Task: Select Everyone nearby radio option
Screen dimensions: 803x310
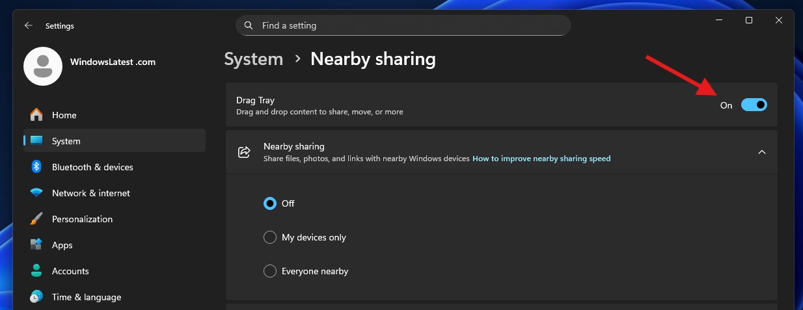Action: coord(270,271)
